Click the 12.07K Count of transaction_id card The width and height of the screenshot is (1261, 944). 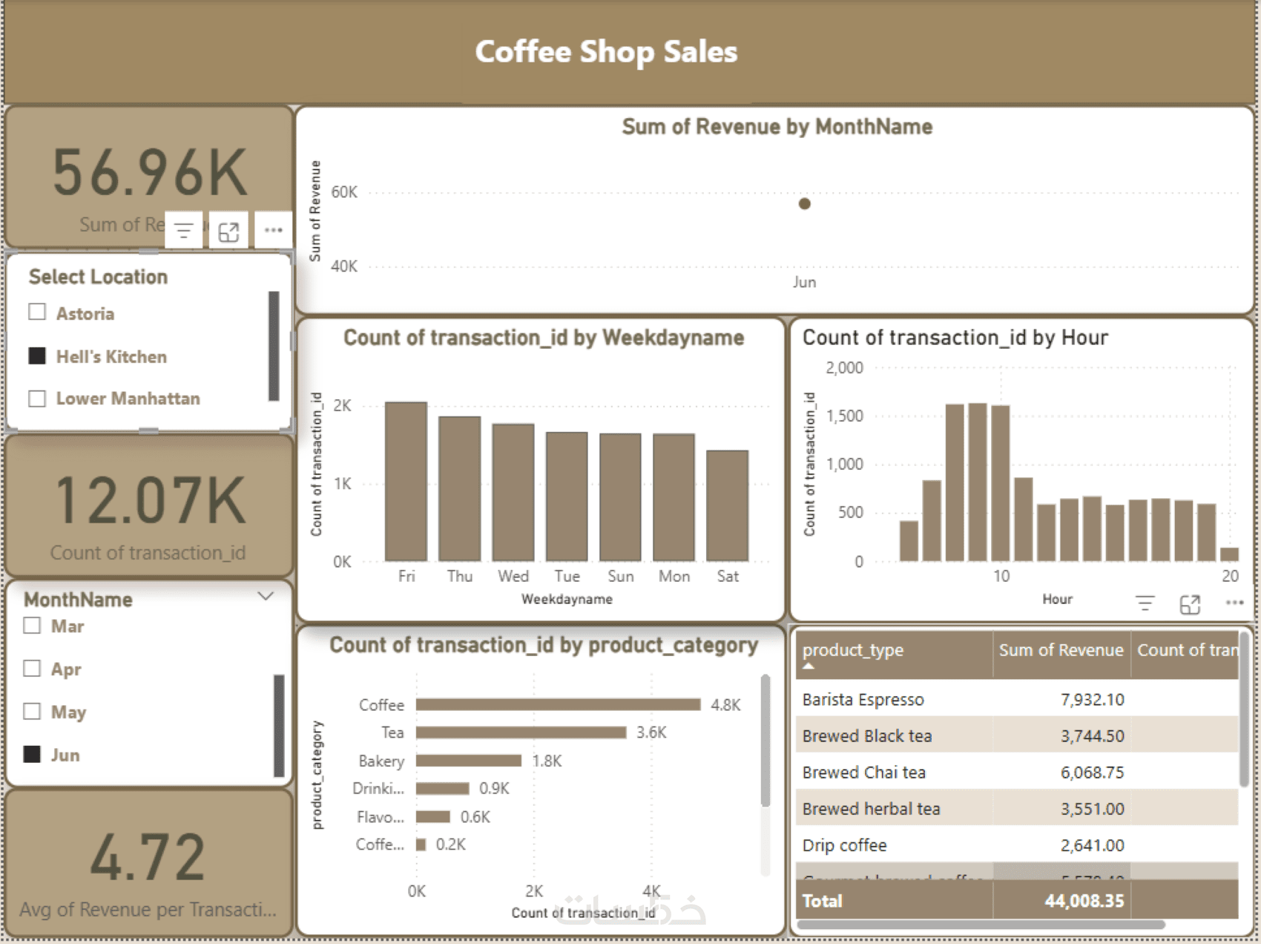(x=149, y=507)
